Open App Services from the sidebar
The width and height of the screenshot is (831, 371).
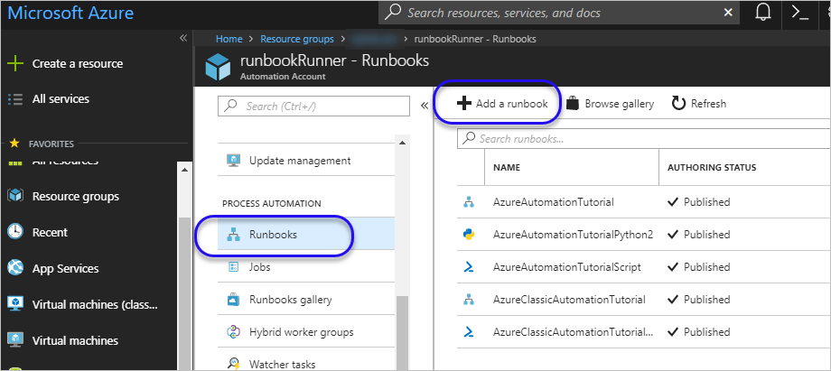click(65, 268)
